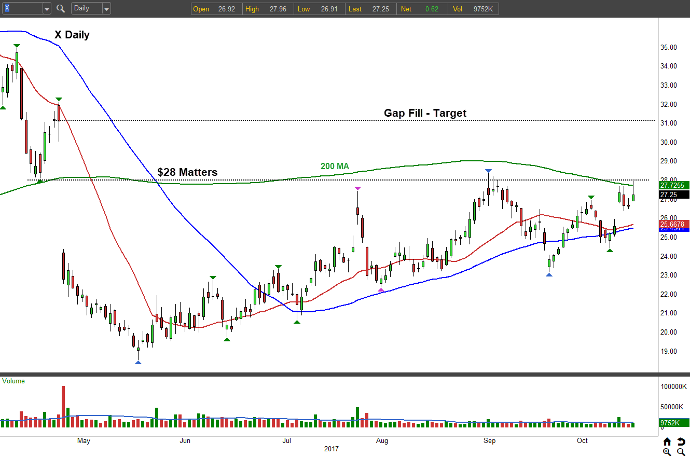Zoom out with the minus magnifier icon
The width and height of the screenshot is (690, 457).
[681, 452]
